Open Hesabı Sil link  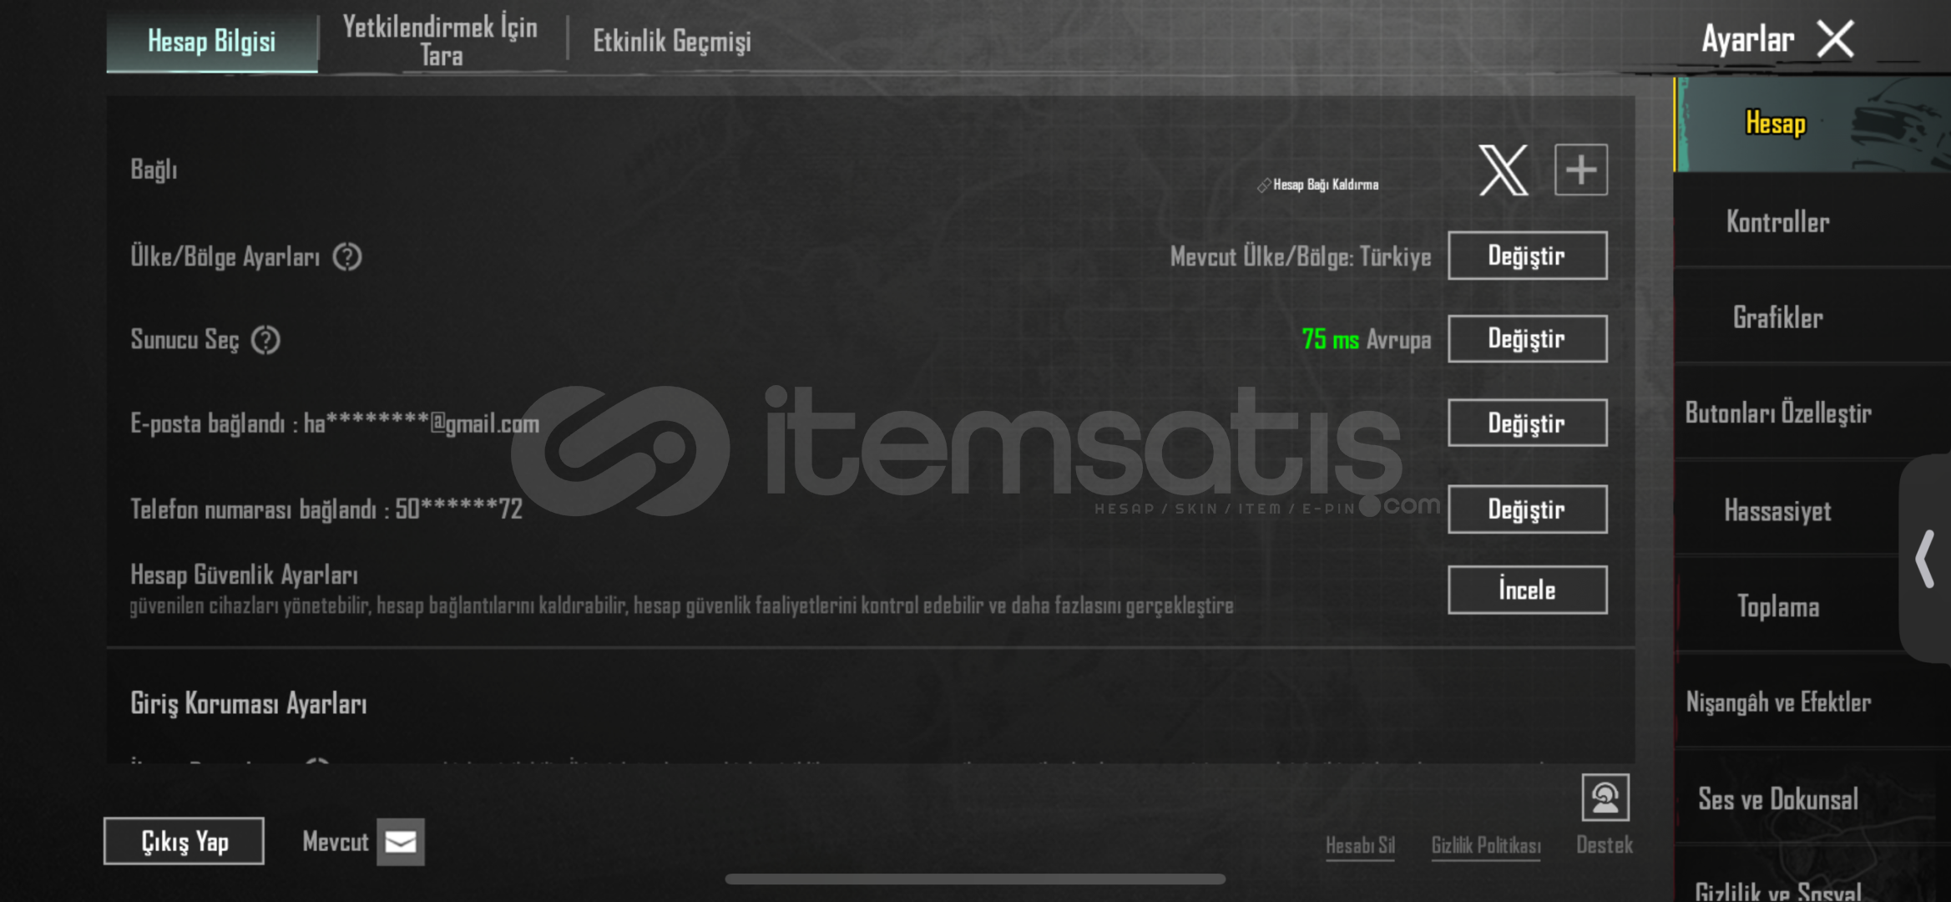(x=1360, y=845)
